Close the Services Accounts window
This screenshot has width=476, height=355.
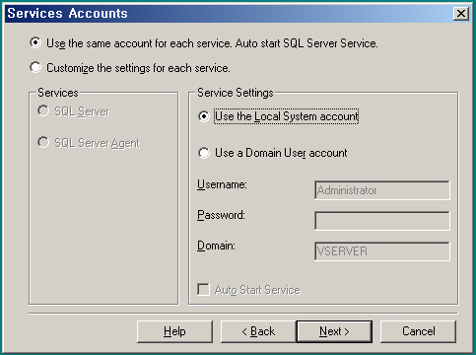coord(461,14)
